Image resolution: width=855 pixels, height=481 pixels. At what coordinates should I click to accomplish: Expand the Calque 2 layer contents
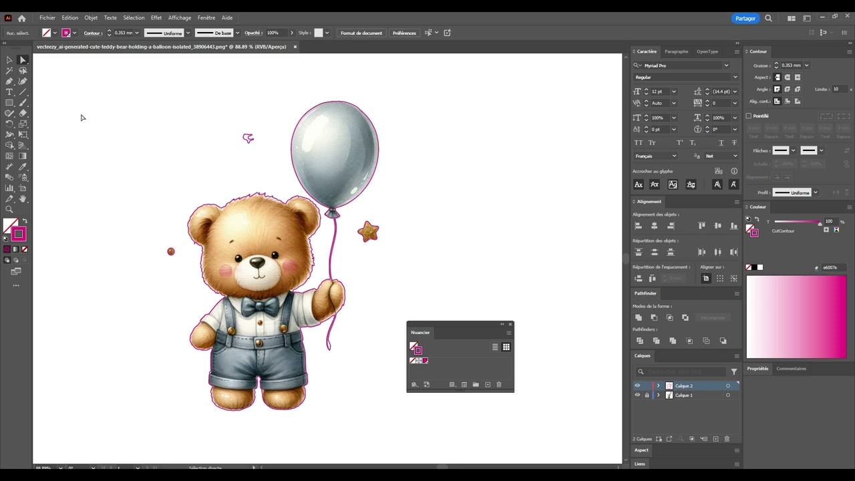(658, 385)
